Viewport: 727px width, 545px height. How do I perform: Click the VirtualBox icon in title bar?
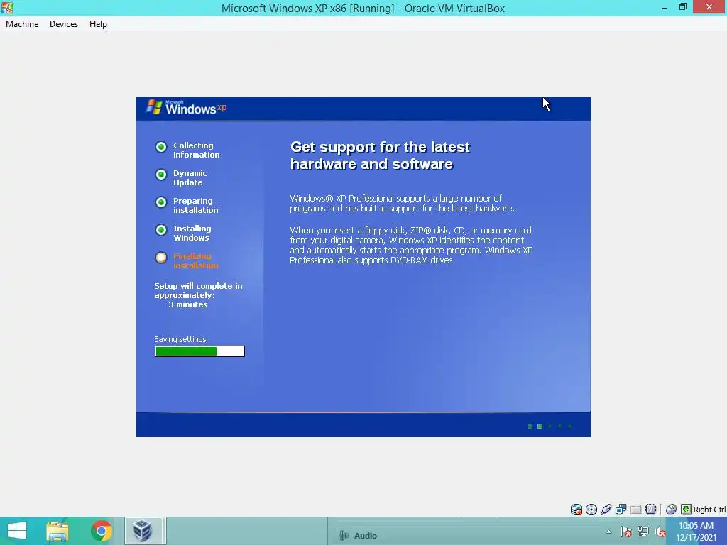(x=7, y=7)
